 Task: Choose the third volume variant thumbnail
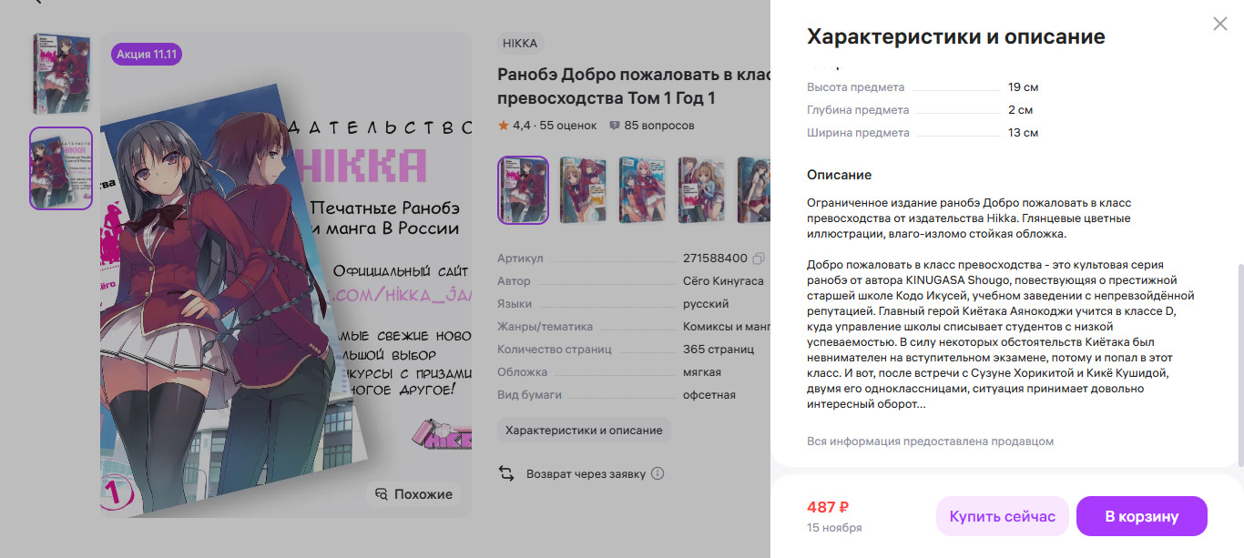coord(642,190)
